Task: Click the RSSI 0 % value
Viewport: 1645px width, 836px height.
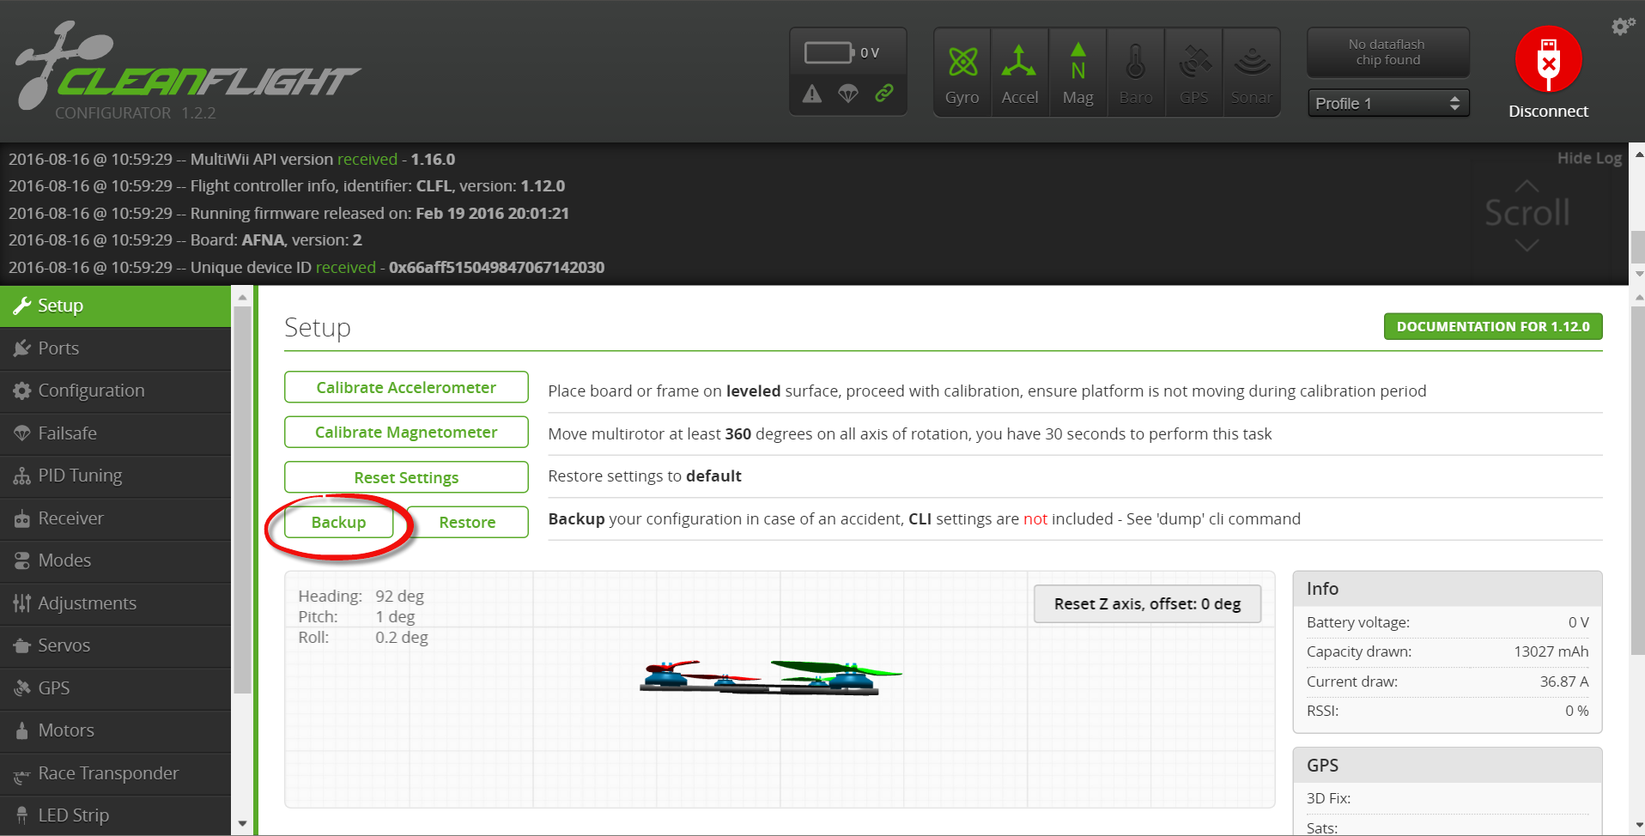Action: point(1576,711)
